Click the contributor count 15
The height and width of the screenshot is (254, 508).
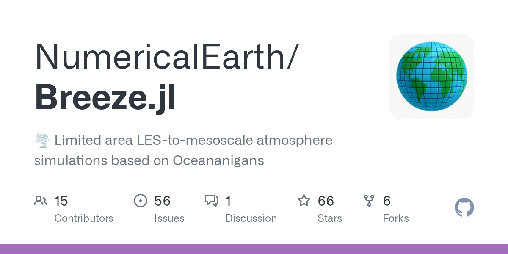(x=61, y=201)
